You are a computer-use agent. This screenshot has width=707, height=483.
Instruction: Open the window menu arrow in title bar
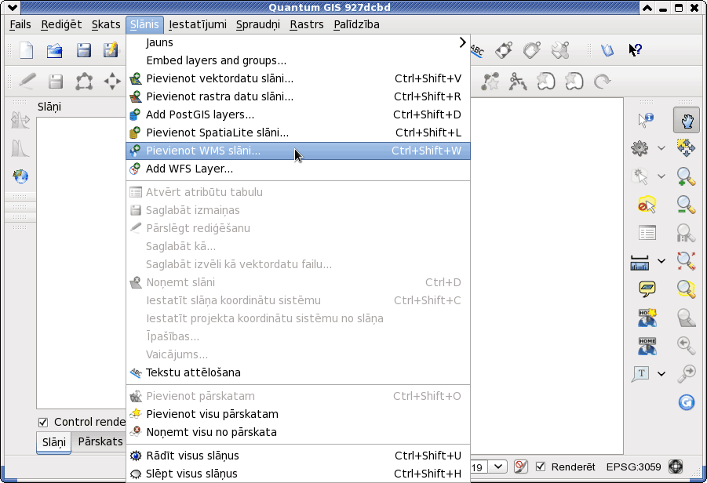click(13, 8)
